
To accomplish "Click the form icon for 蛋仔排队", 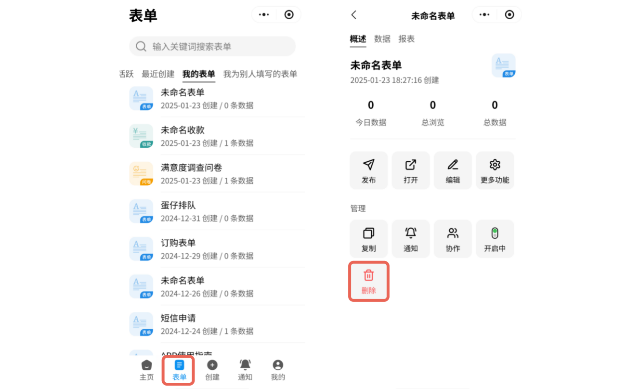I will [141, 211].
